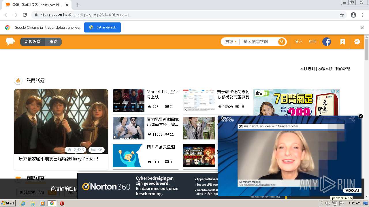This screenshot has height=207, width=369.
Task: Open Chrome three-dot menu
Action: pos(363,15)
